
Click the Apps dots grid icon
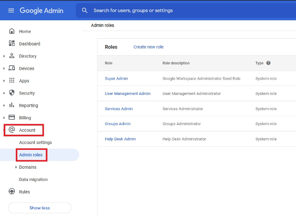tap(12, 81)
